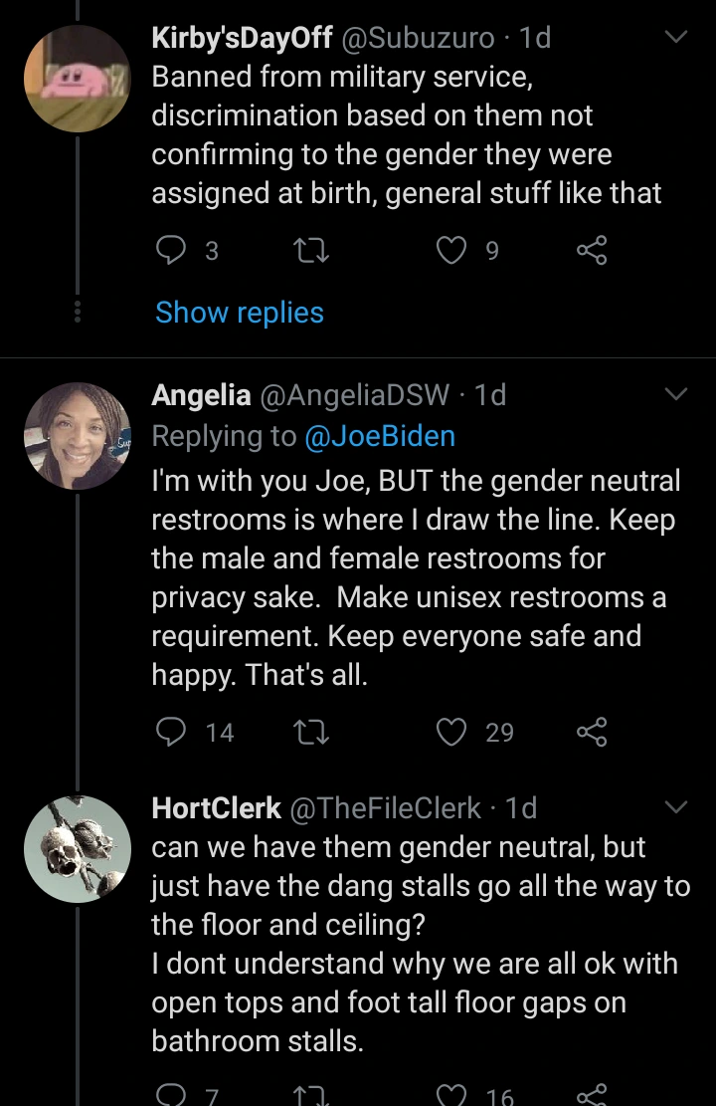
Task: View Kirby'sDayOff's profile picture
Action: tap(78, 80)
